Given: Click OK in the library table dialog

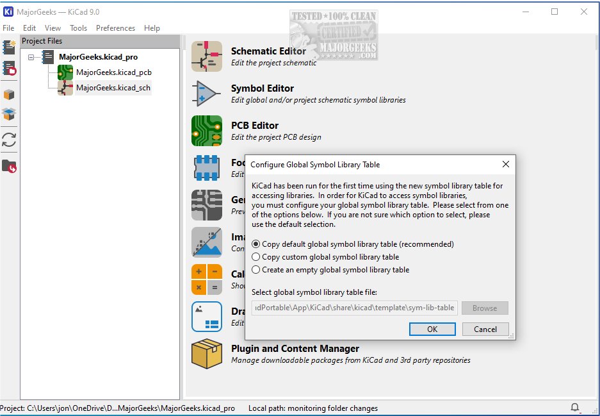Looking at the screenshot, I should click(432, 329).
